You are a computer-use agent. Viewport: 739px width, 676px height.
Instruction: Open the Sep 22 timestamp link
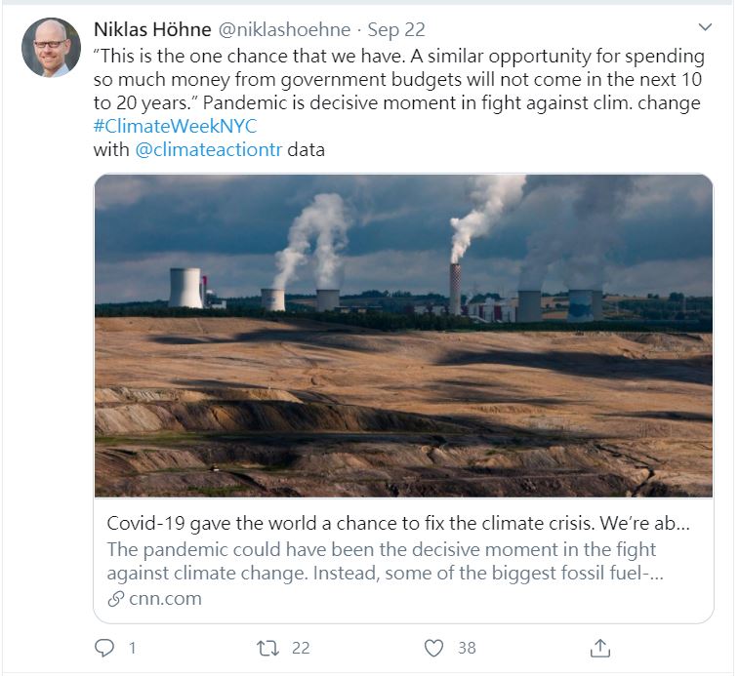[396, 29]
